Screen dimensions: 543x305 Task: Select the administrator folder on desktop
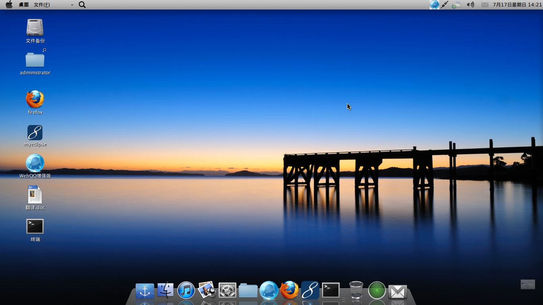coord(35,62)
